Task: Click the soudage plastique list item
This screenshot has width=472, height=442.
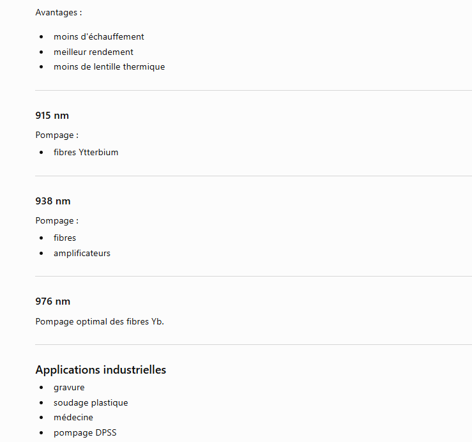Action: click(91, 403)
